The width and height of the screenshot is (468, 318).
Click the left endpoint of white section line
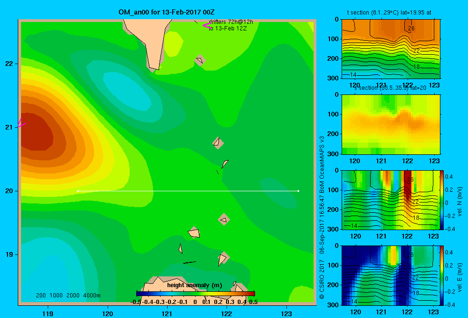tap(78, 191)
